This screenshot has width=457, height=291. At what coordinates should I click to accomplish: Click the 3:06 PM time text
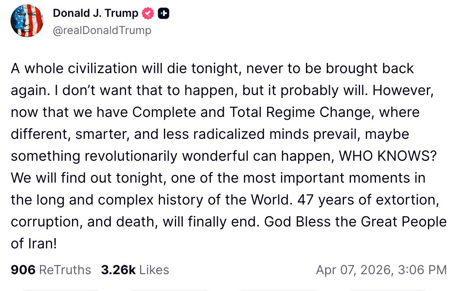pos(422,270)
